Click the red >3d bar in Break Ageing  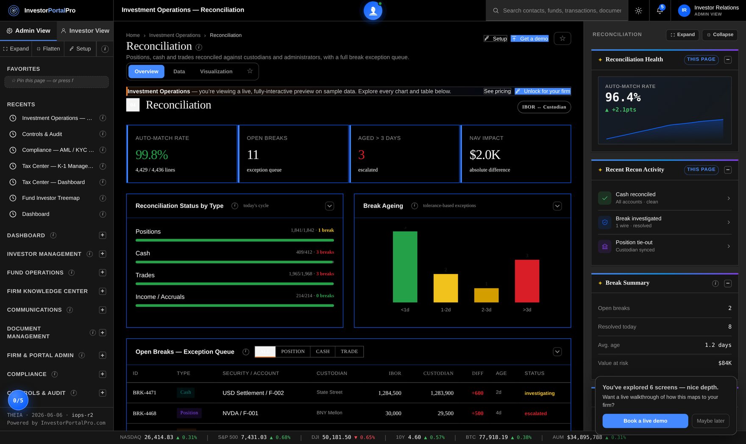click(527, 281)
